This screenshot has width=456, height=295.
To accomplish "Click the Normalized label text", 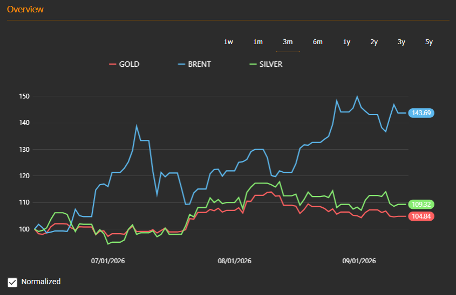I will (41, 282).
